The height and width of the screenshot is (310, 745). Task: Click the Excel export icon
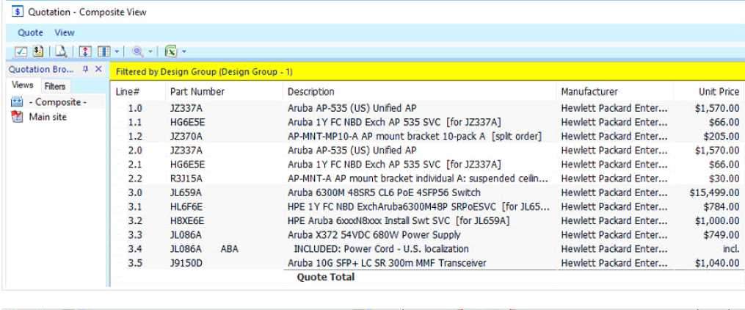pyautogui.click(x=171, y=51)
